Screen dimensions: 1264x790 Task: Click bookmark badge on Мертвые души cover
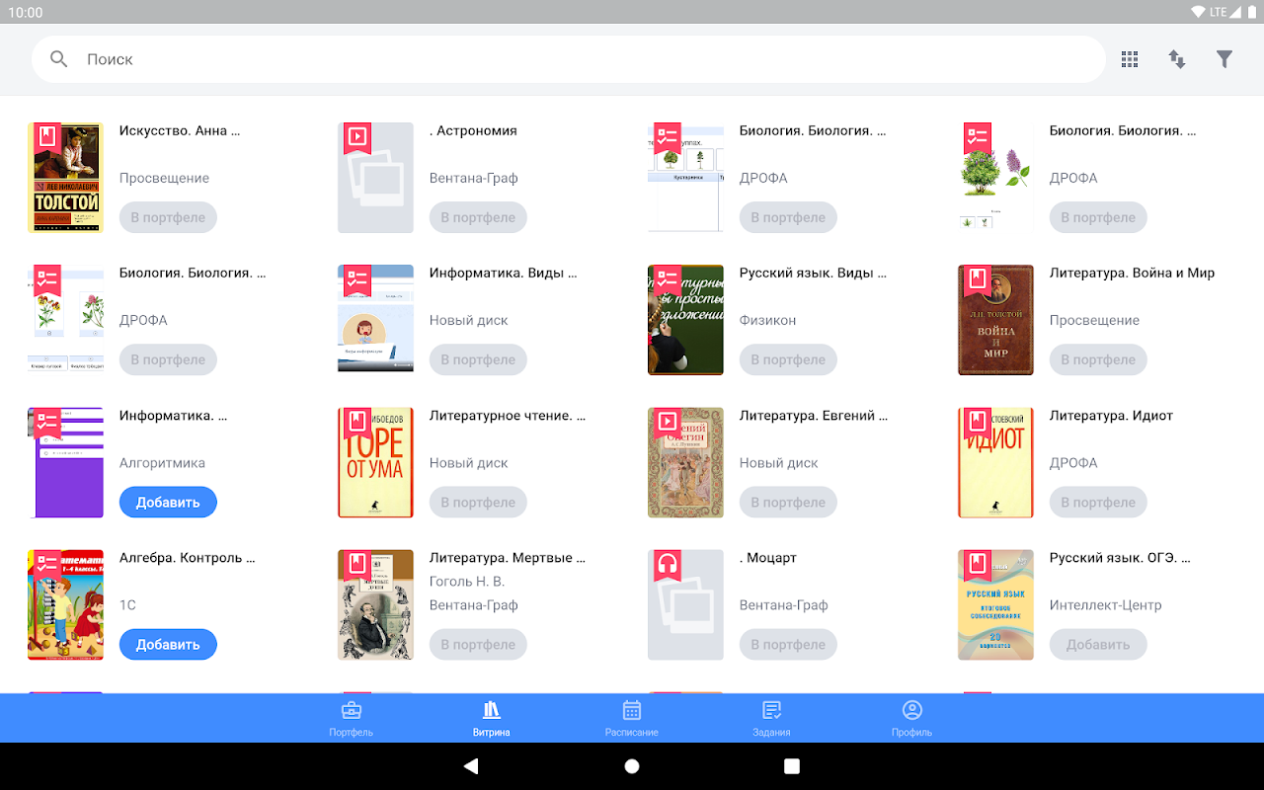point(357,565)
